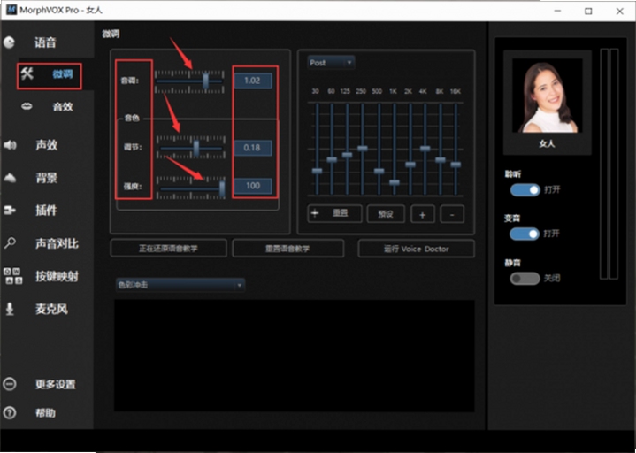Click the lips icon next to 音效
The image size is (636, 453).
pyautogui.click(x=27, y=106)
